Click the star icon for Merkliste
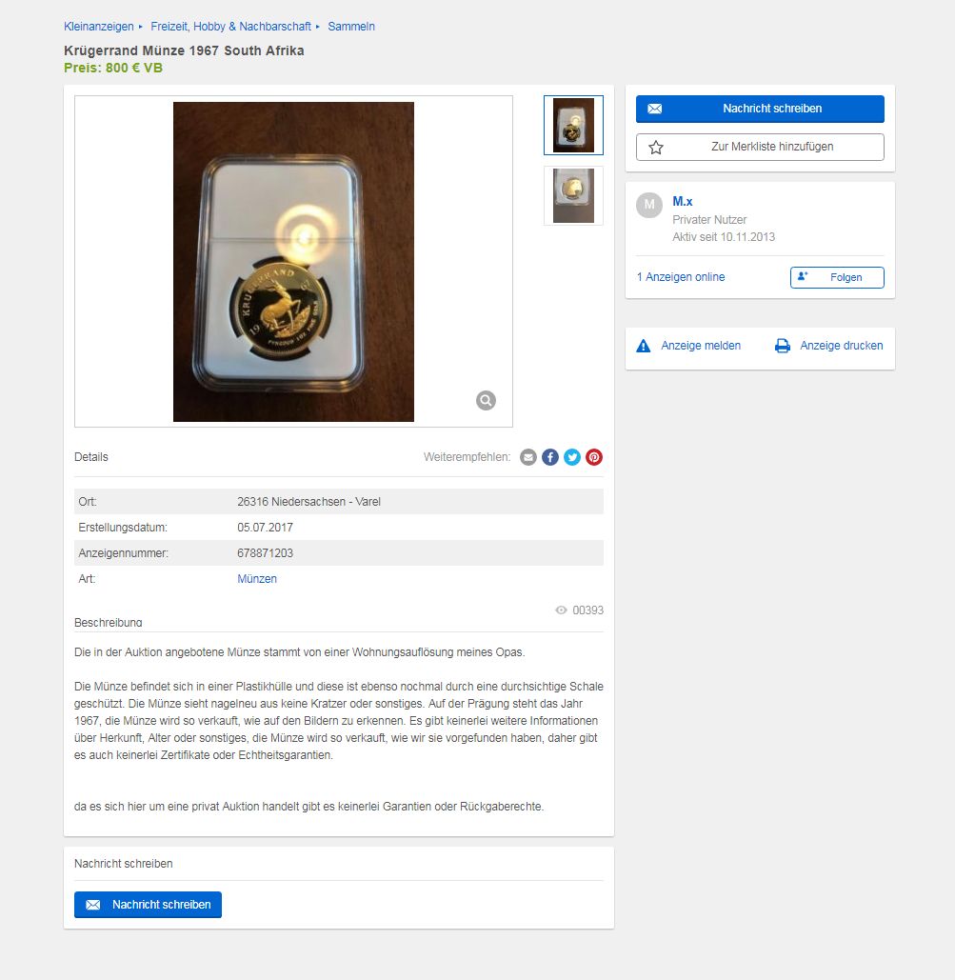Viewport: 955px width, 980px height. tap(656, 148)
